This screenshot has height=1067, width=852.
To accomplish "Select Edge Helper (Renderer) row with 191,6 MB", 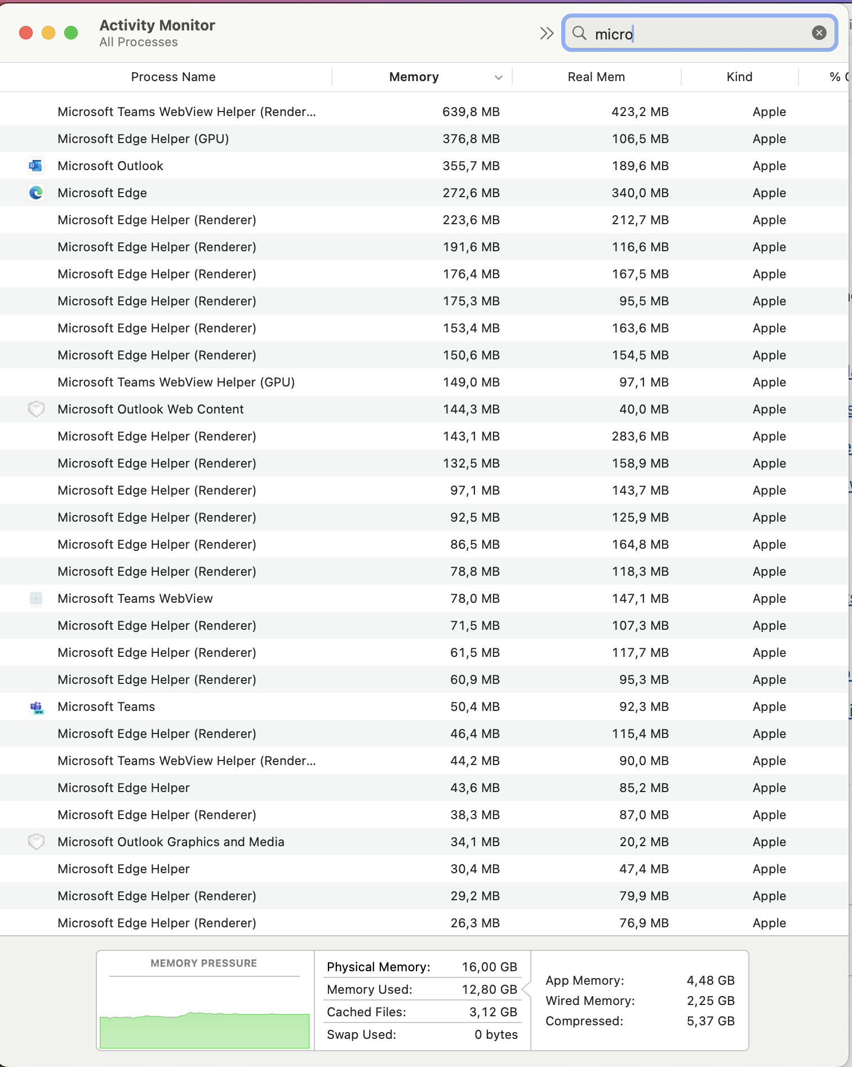I will point(424,247).
